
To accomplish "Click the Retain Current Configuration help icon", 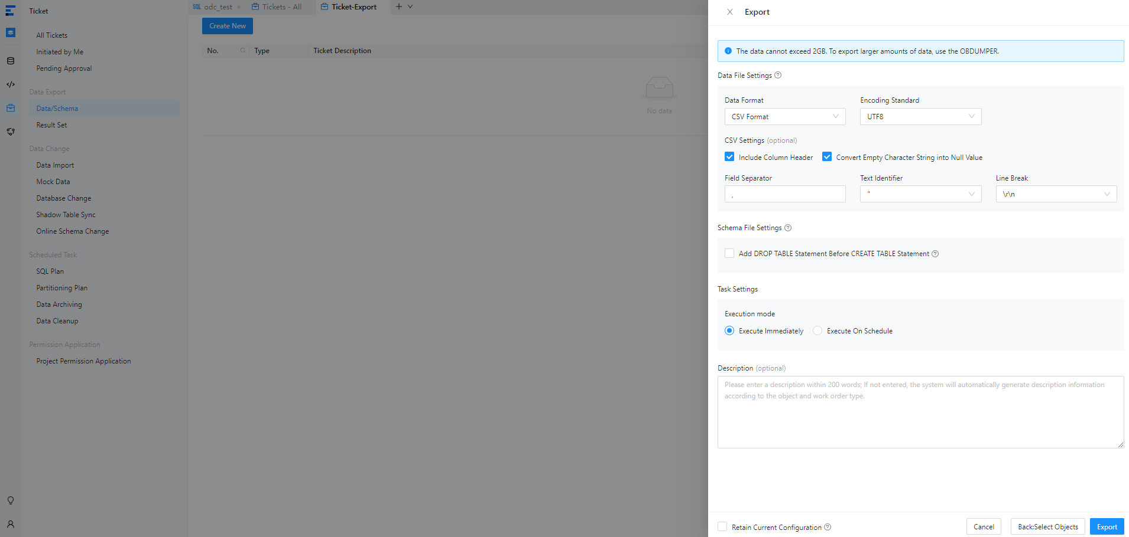I will coord(828,527).
